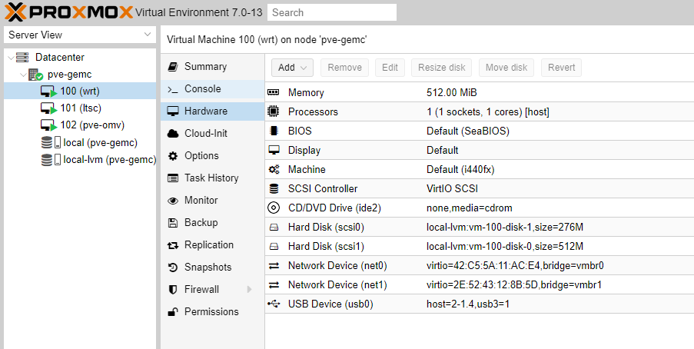Select 101 (ltsc) in the tree
The image size is (694, 349).
click(x=80, y=108)
